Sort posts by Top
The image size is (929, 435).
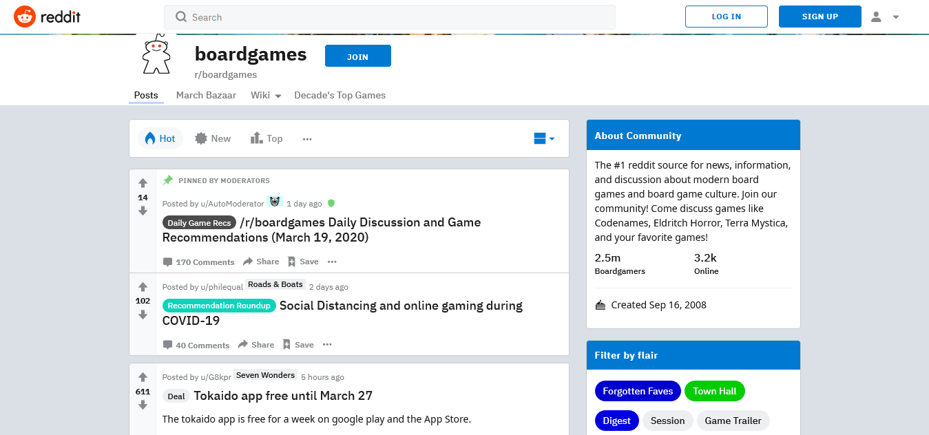point(267,138)
